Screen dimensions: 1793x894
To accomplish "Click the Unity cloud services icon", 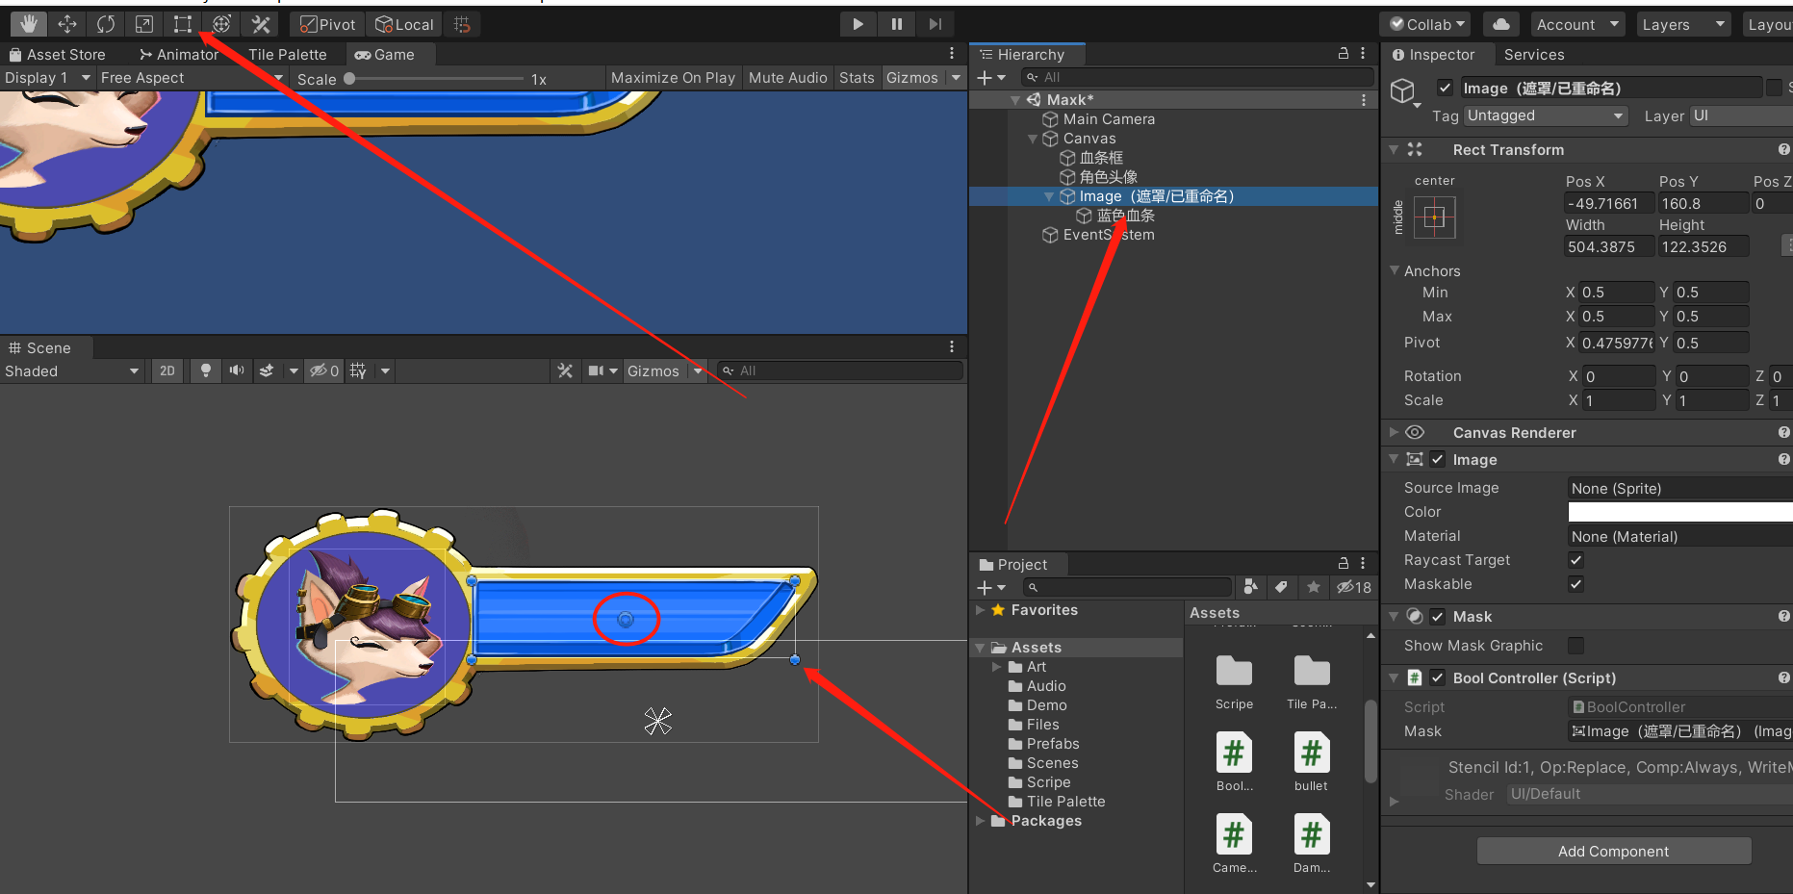I will tap(1500, 23).
